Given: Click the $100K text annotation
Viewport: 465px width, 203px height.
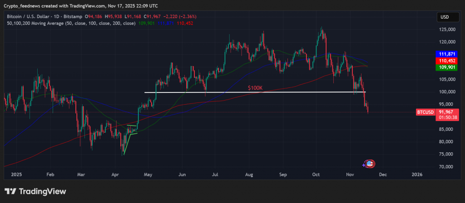Looking at the screenshot, I should tap(255, 88).
